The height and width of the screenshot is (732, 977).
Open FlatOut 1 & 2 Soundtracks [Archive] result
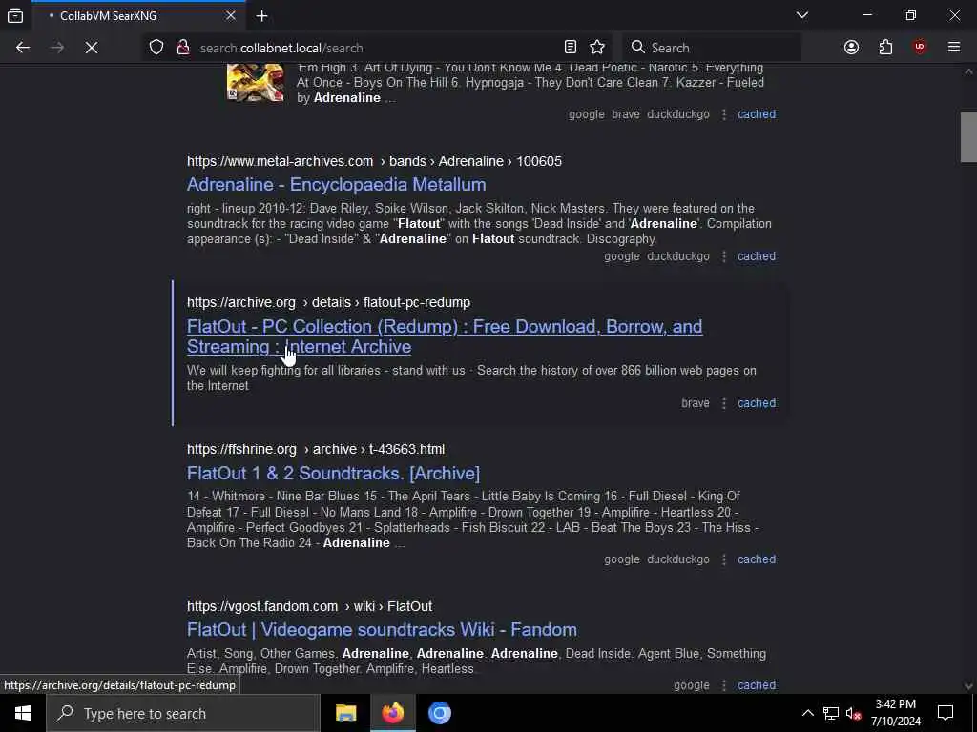click(333, 473)
